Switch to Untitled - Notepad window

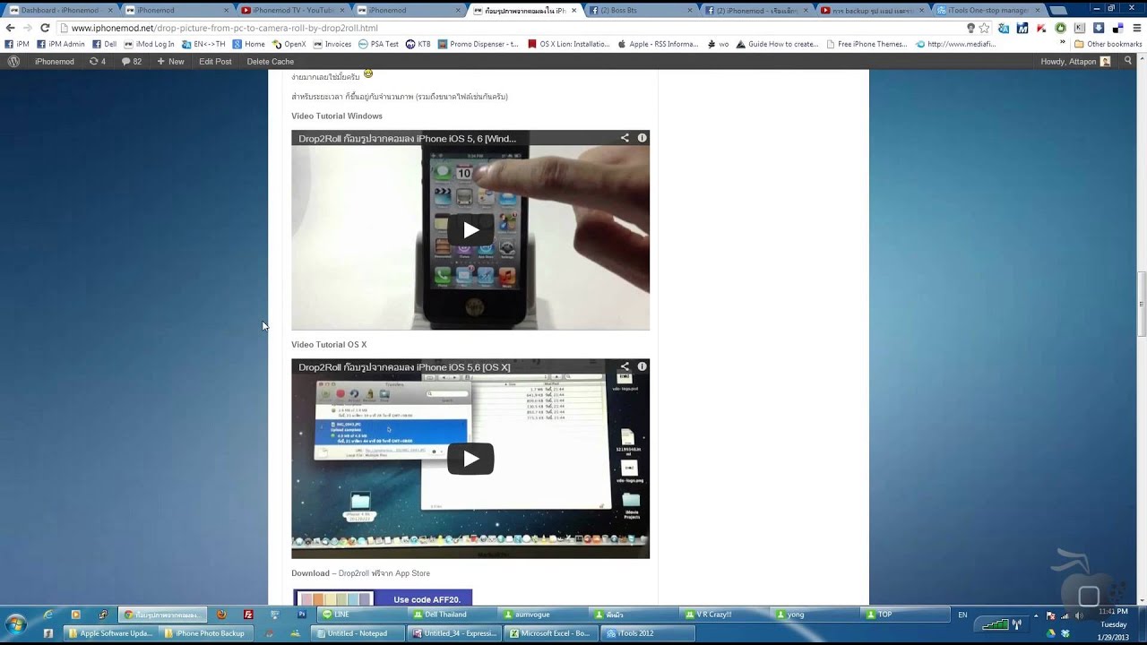pyautogui.click(x=358, y=633)
